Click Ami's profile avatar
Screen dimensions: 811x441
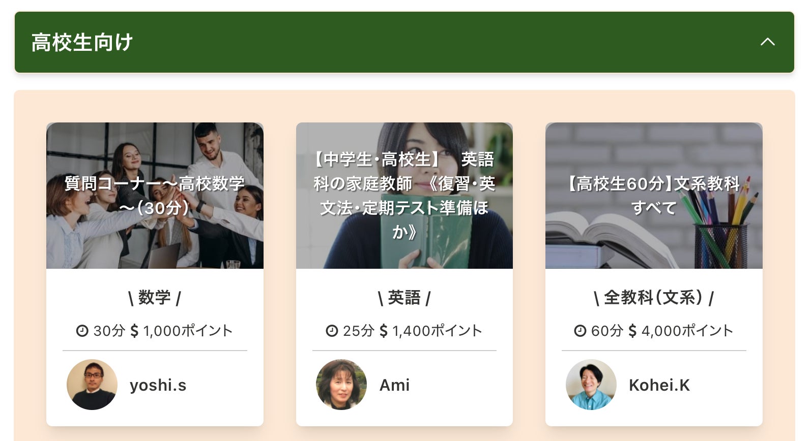(x=341, y=385)
